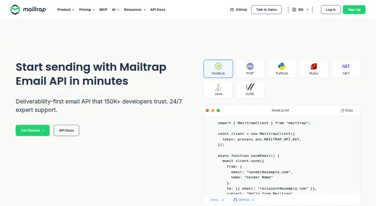Click the 'recipient@example.com' code line
The height and width of the screenshot is (206, 376).
(272, 188)
